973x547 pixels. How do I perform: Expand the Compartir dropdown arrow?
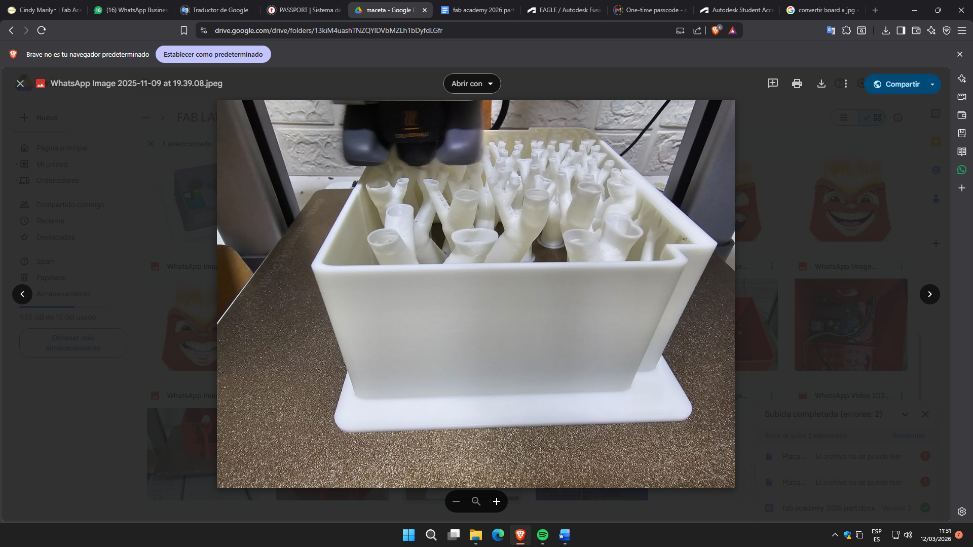[x=932, y=84]
